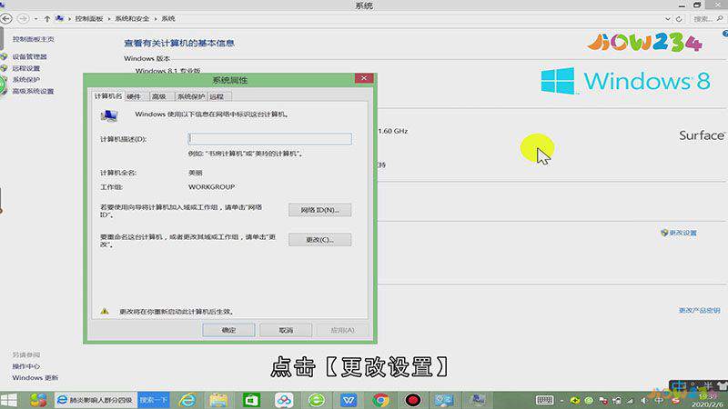The image size is (728, 409).
Task: Click the shield icon beside 远程设置
Action: 5,68
